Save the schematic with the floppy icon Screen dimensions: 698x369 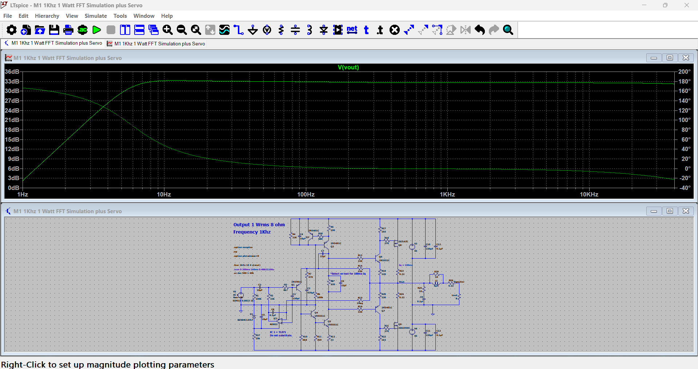coord(54,30)
